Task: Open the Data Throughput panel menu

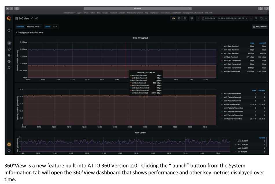Action: pyautogui.click(x=141, y=38)
